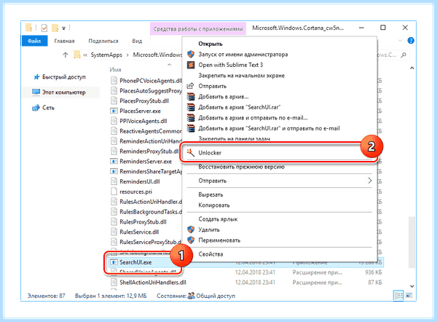Open the Поделиться ribbon tab
Screen dimensions: 437x322
pyautogui.click(x=103, y=41)
